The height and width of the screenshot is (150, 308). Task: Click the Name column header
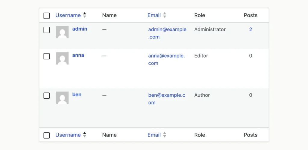click(x=109, y=15)
